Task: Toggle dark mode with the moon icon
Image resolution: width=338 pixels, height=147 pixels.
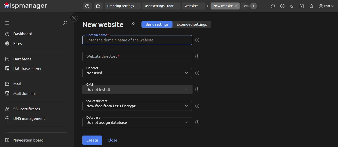Action: click(x=292, y=6)
